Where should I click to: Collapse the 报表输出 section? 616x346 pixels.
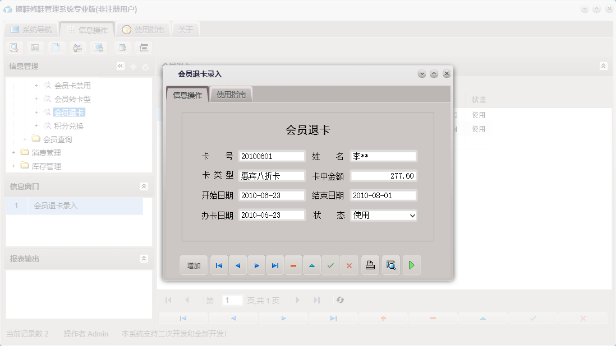pyautogui.click(x=145, y=259)
